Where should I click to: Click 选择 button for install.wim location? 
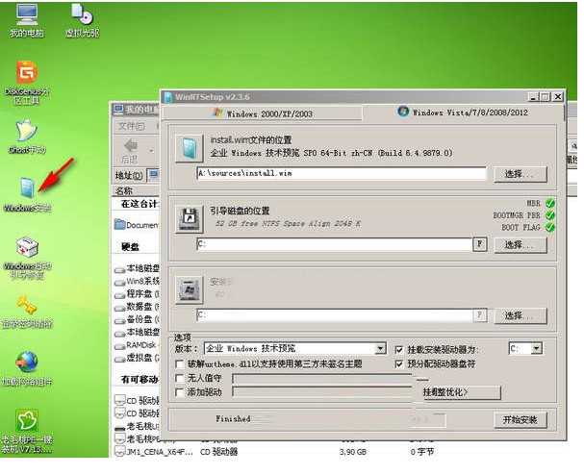[x=521, y=174]
